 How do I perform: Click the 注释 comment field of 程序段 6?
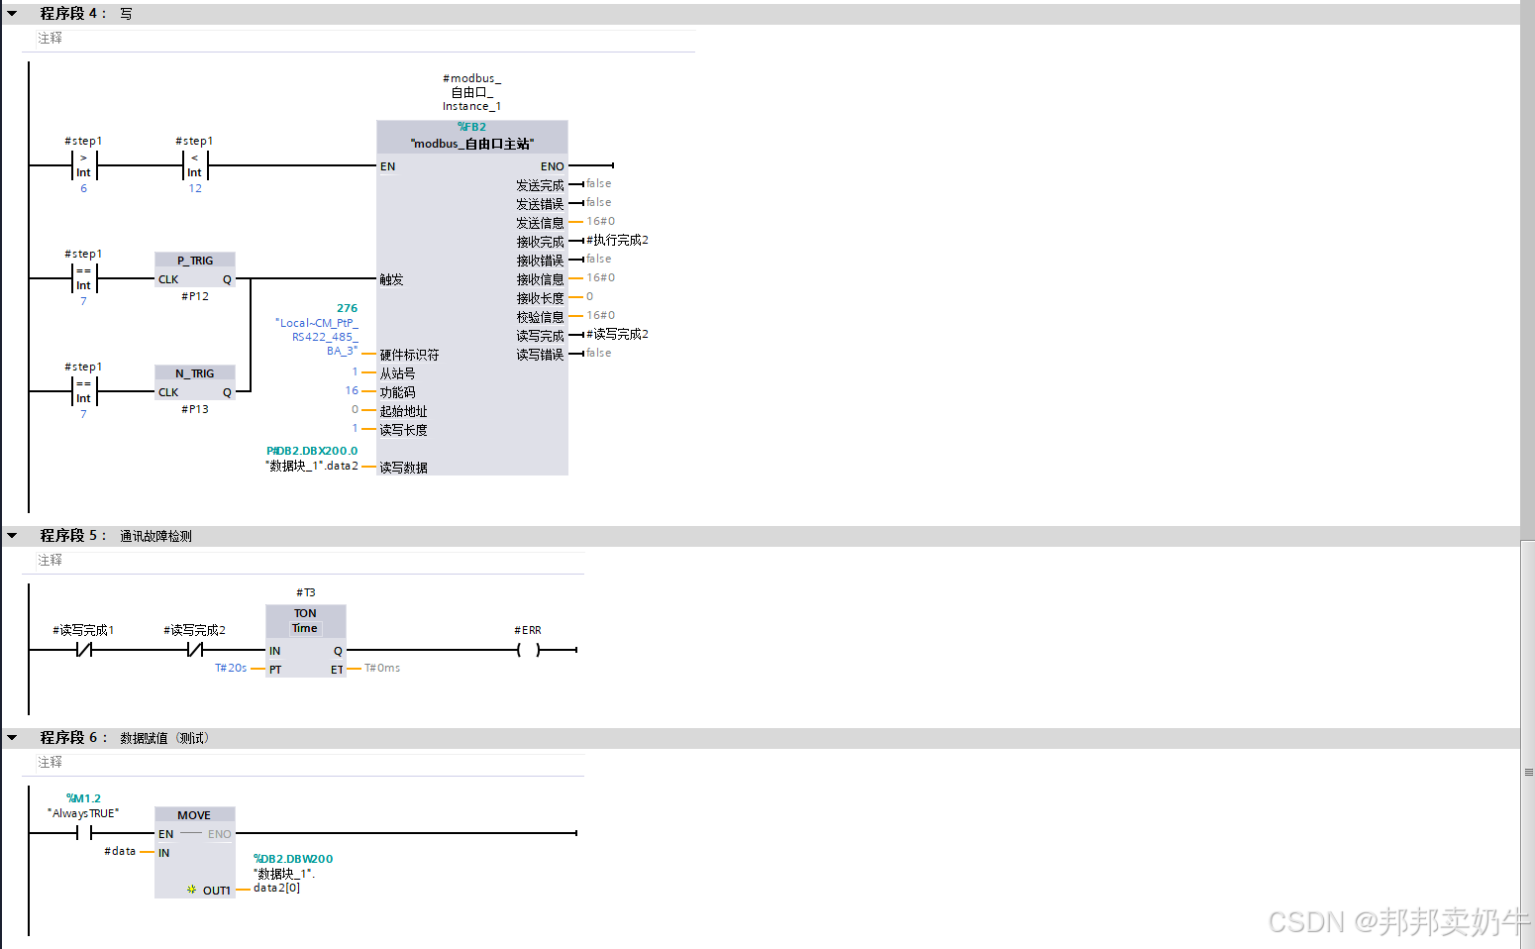pyautogui.click(x=310, y=763)
